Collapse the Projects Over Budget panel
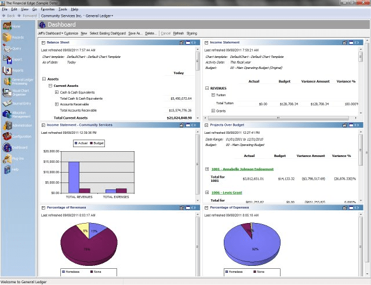The image size is (371, 285). pyautogui.click(x=206, y=125)
